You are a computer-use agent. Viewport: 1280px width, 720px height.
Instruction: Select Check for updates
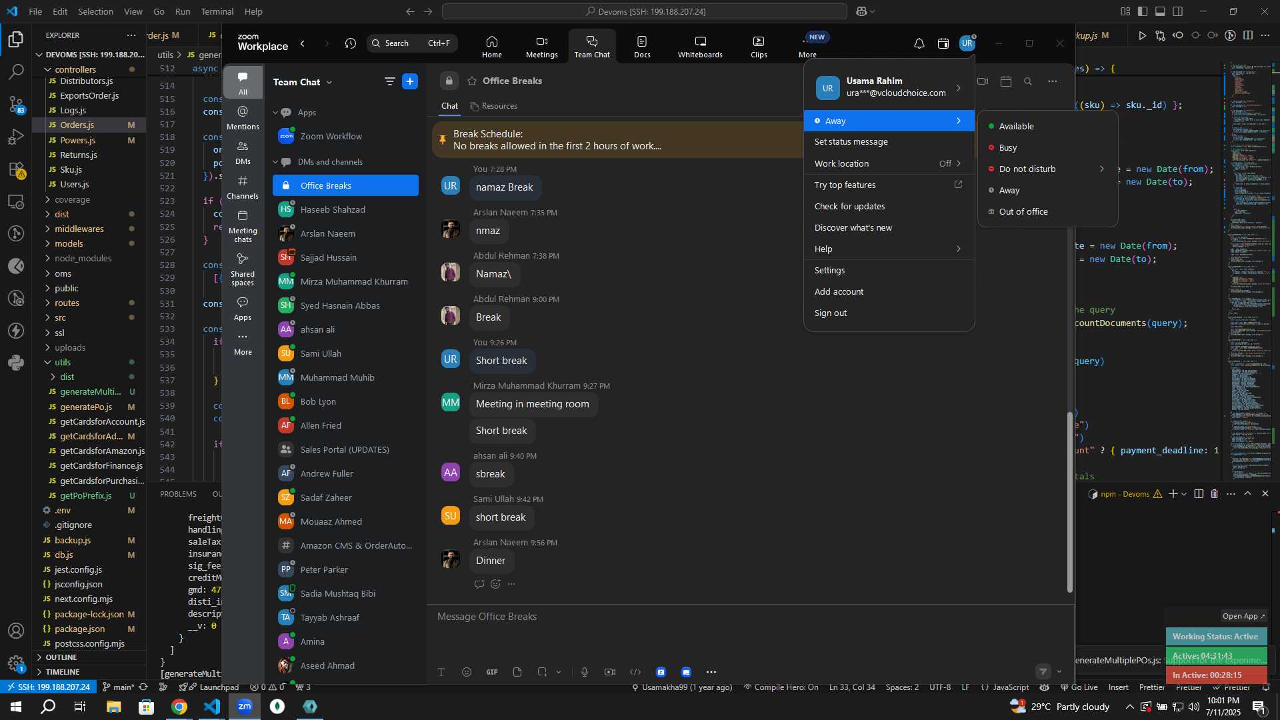click(889, 206)
